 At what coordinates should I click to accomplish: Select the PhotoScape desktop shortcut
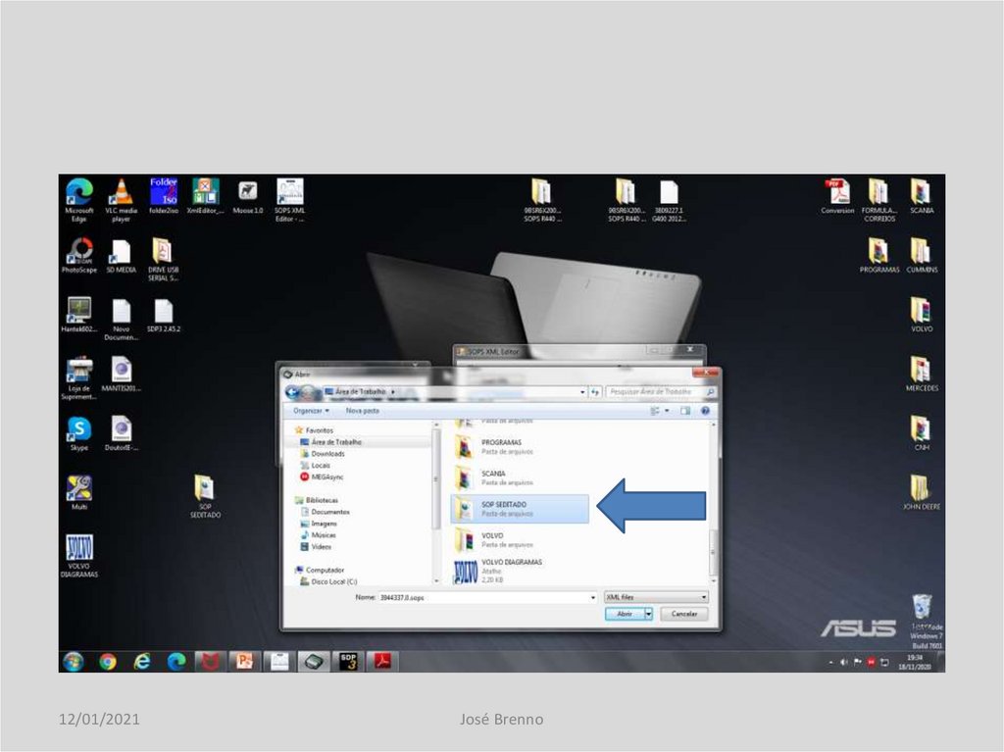pos(79,256)
